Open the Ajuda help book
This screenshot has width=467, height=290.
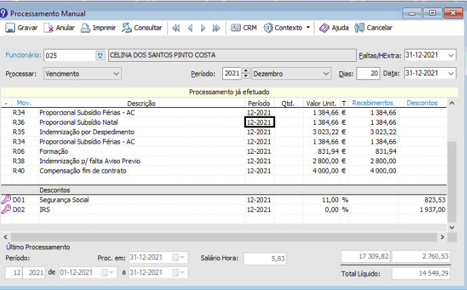[324, 28]
